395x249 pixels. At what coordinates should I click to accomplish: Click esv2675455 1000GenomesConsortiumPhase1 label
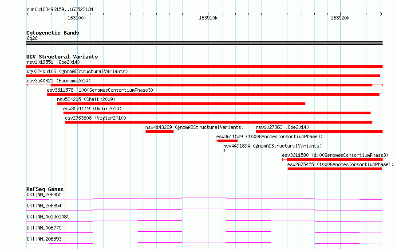click(340, 164)
